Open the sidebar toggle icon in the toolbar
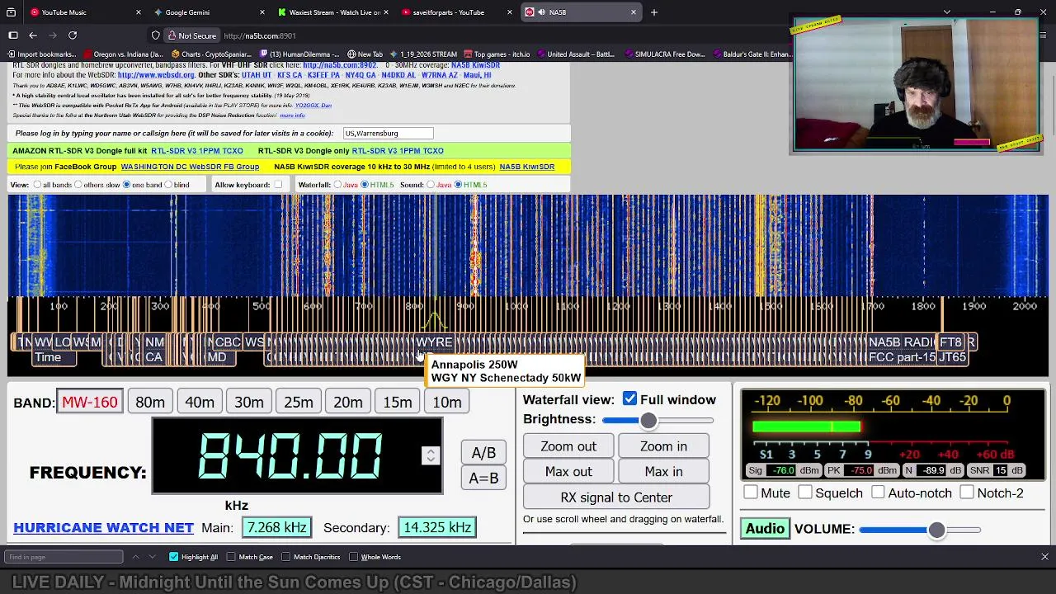1056x594 pixels. tap(13, 35)
